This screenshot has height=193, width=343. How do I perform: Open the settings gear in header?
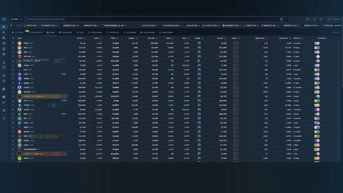(x=321, y=19)
